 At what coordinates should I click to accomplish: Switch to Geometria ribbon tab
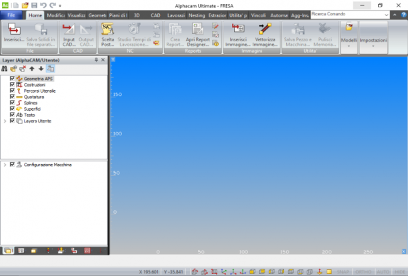pos(97,15)
